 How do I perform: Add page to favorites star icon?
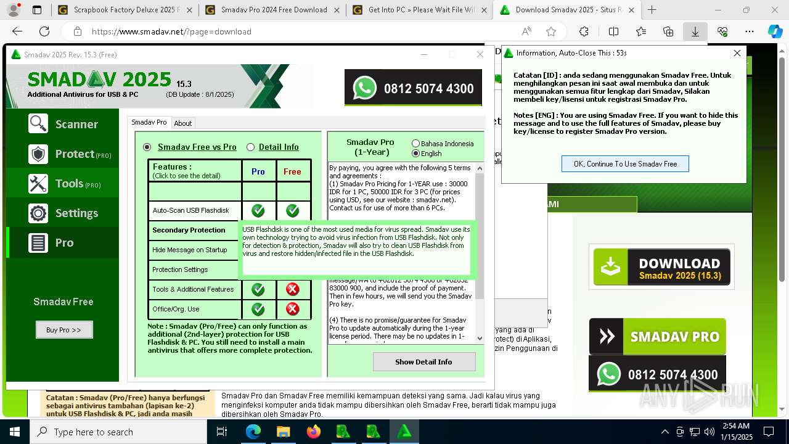pyautogui.click(x=551, y=31)
